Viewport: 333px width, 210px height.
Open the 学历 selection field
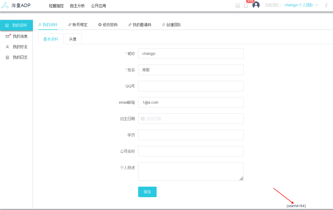coord(191,135)
